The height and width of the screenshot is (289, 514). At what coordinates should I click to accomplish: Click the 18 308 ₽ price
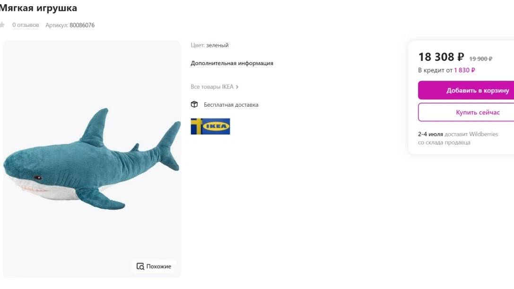(x=441, y=57)
